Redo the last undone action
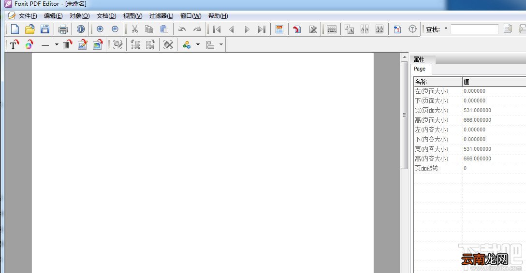526x273 pixels. [197, 29]
